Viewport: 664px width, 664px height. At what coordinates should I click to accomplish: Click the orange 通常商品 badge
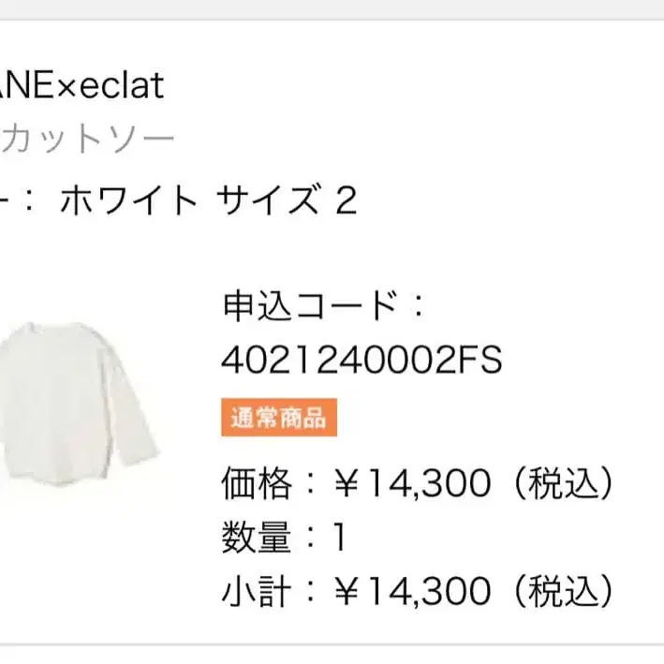pyautogui.click(x=278, y=418)
